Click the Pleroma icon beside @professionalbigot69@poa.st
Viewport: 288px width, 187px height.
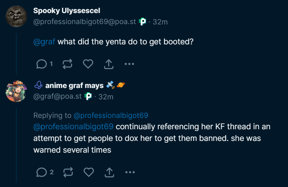pos(142,22)
